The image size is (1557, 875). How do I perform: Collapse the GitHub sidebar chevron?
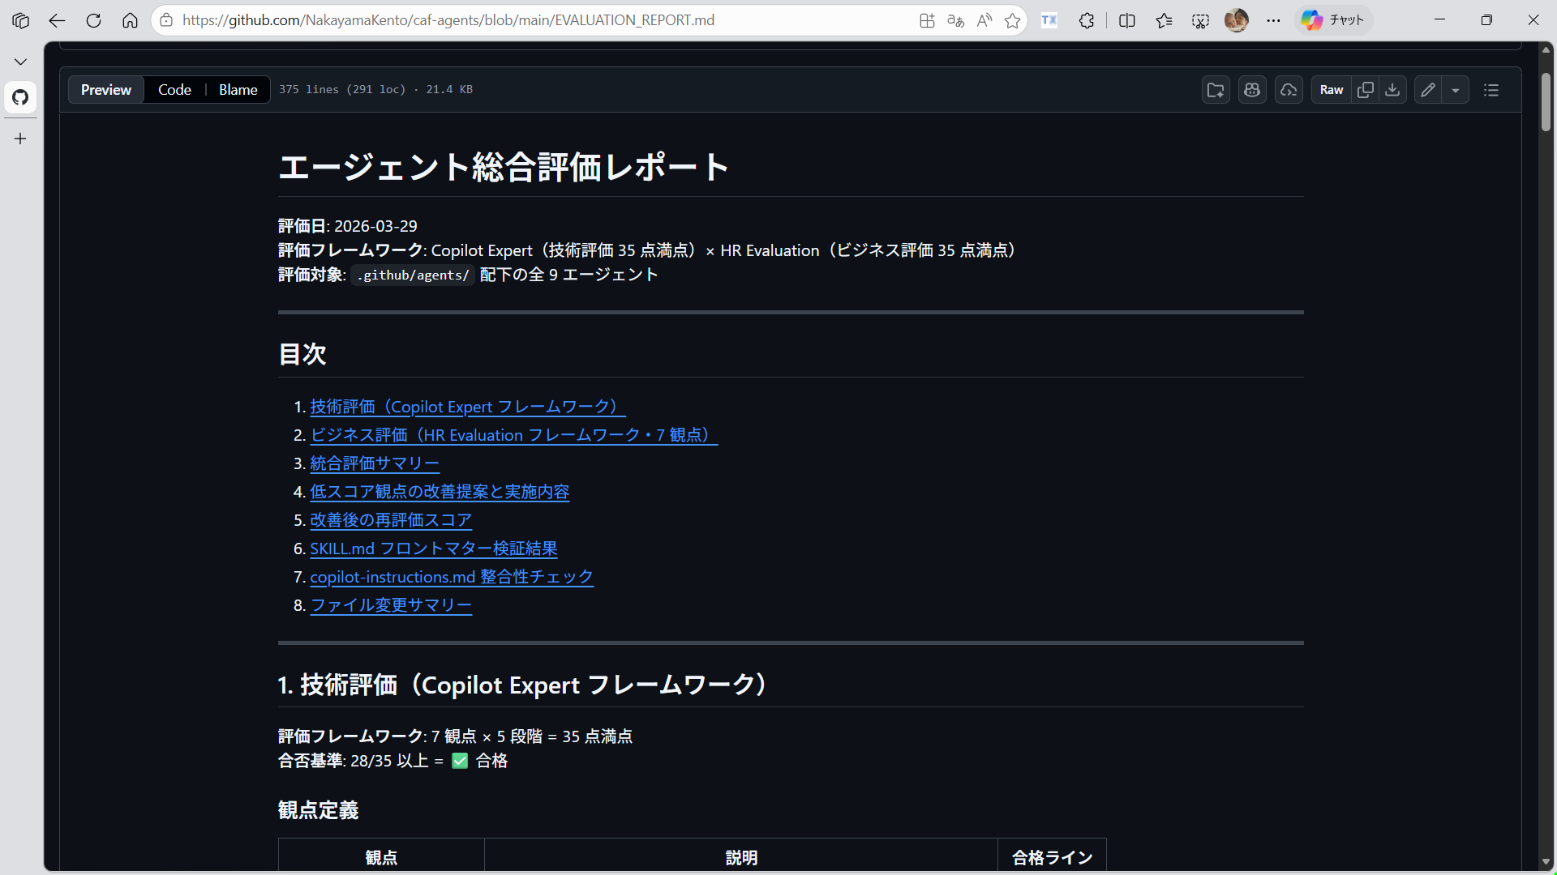tap(19, 61)
